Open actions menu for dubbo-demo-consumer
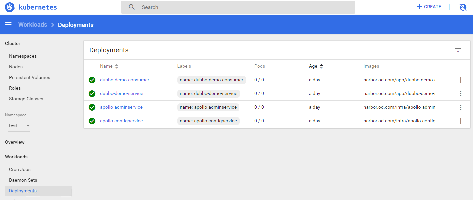The image size is (473, 200). [x=461, y=80]
